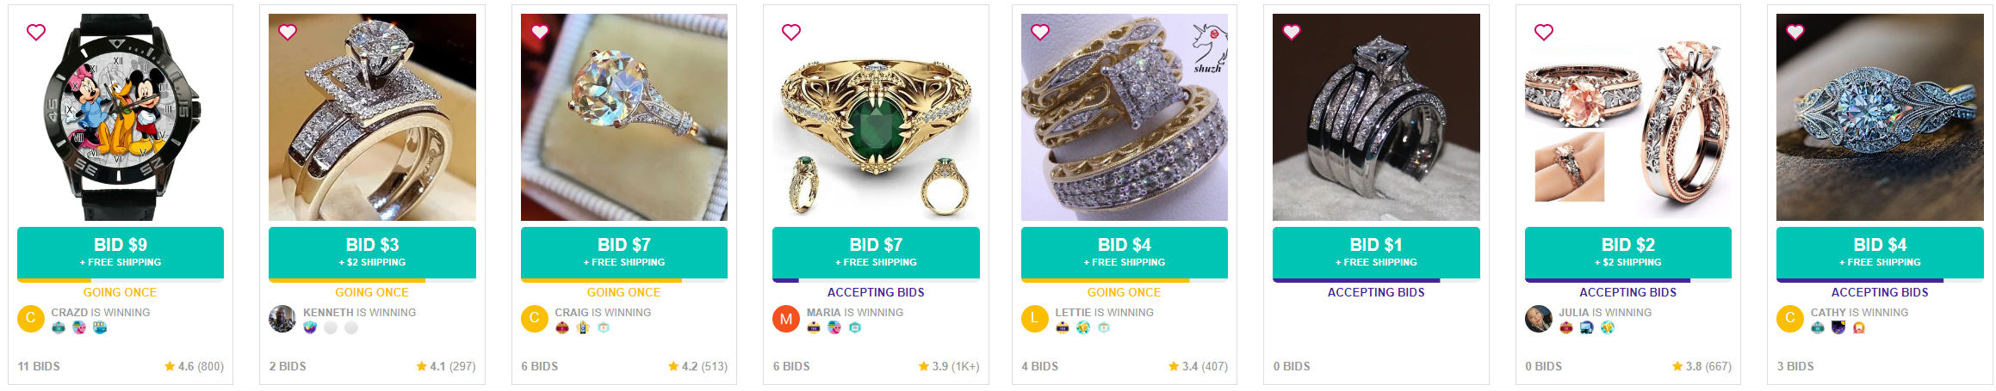Open Lettie's yellow L avatar
The image size is (1996, 391).
[1034, 319]
